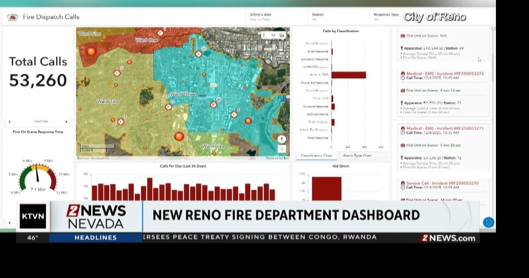Open Service Call Incident #RF250053270
This screenshot has height=278, width=529.
pos(442,183)
